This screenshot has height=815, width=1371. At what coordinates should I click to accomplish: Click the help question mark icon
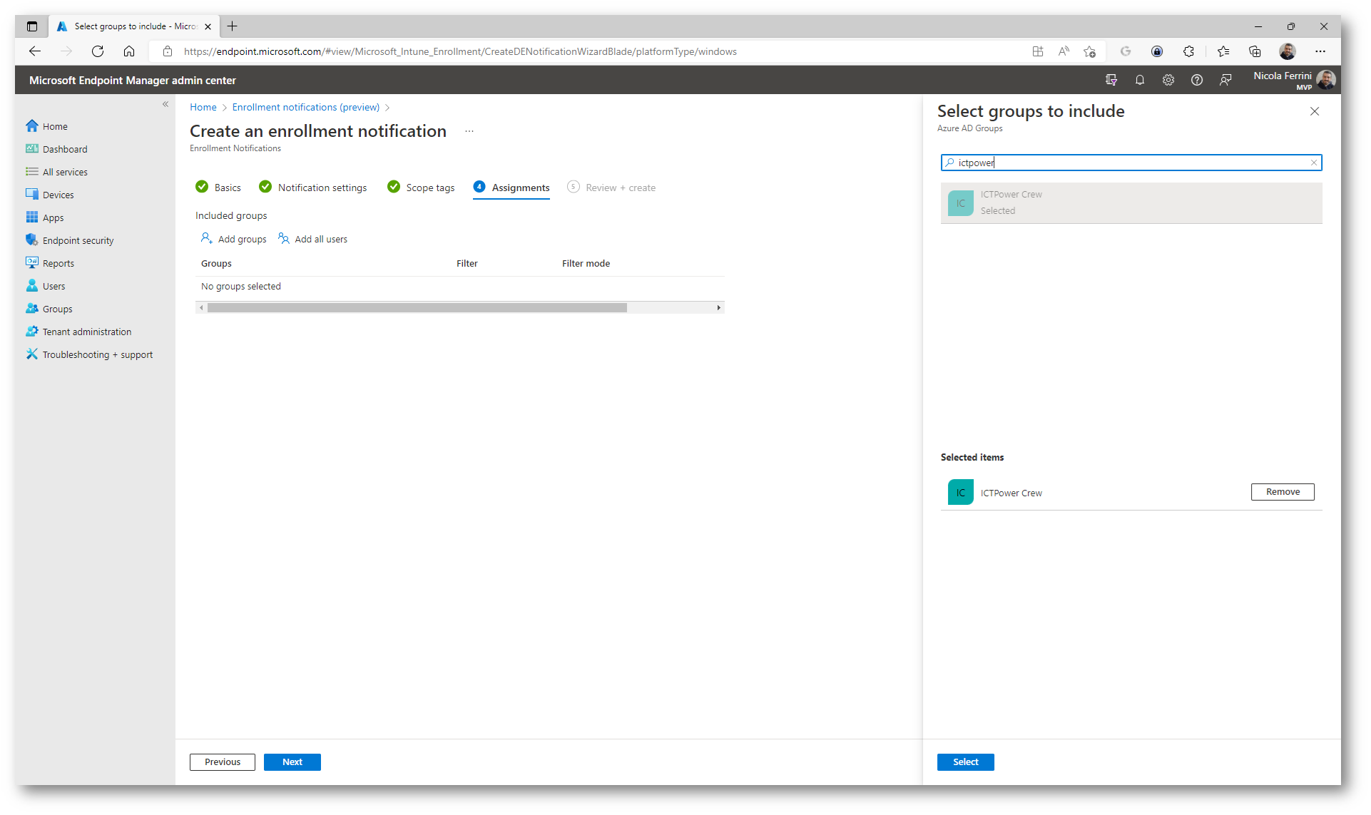click(x=1197, y=80)
